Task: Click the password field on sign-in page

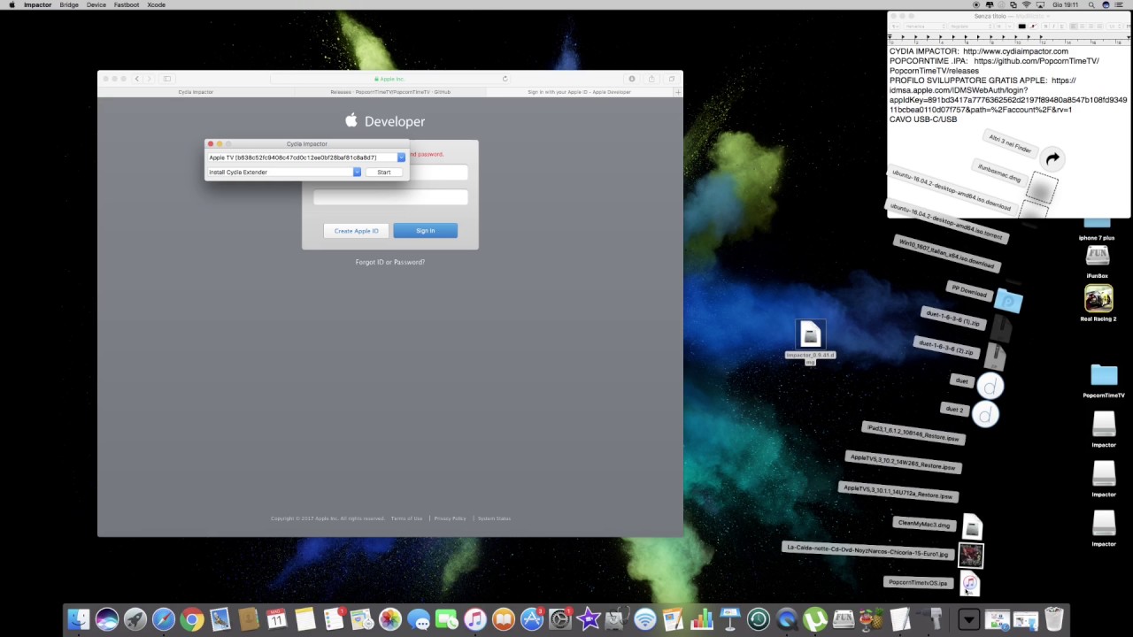Action: (x=390, y=197)
